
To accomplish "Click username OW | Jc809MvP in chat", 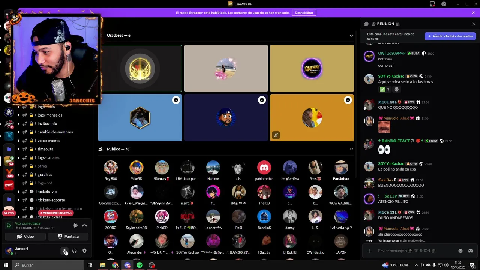I will pyautogui.click(x=392, y=54).
